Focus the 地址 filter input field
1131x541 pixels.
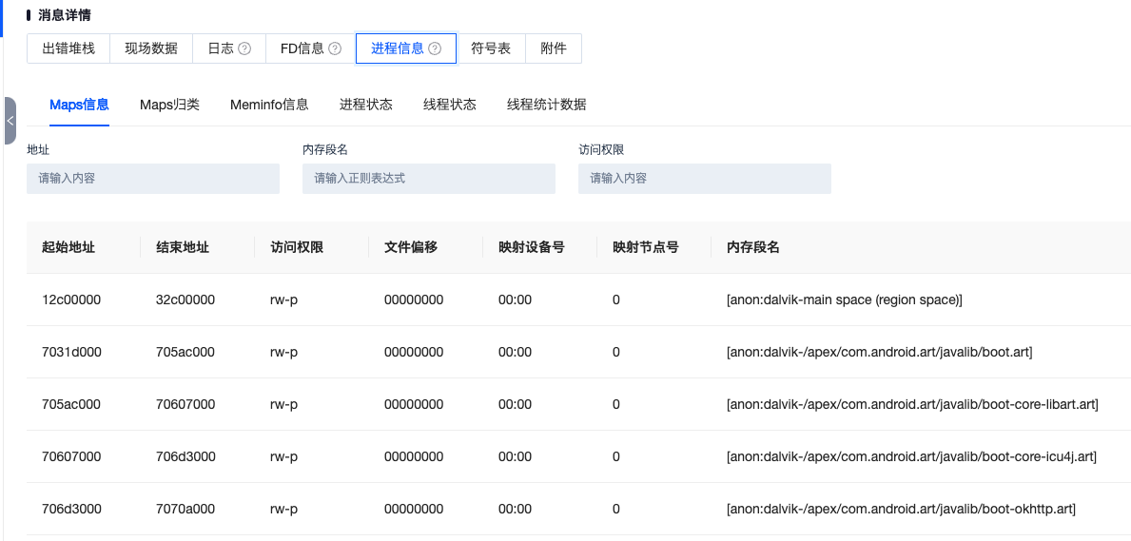[x=153, y=179]
